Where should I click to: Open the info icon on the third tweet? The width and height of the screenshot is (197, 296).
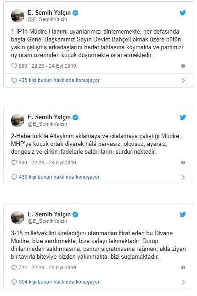coord(183,267)
